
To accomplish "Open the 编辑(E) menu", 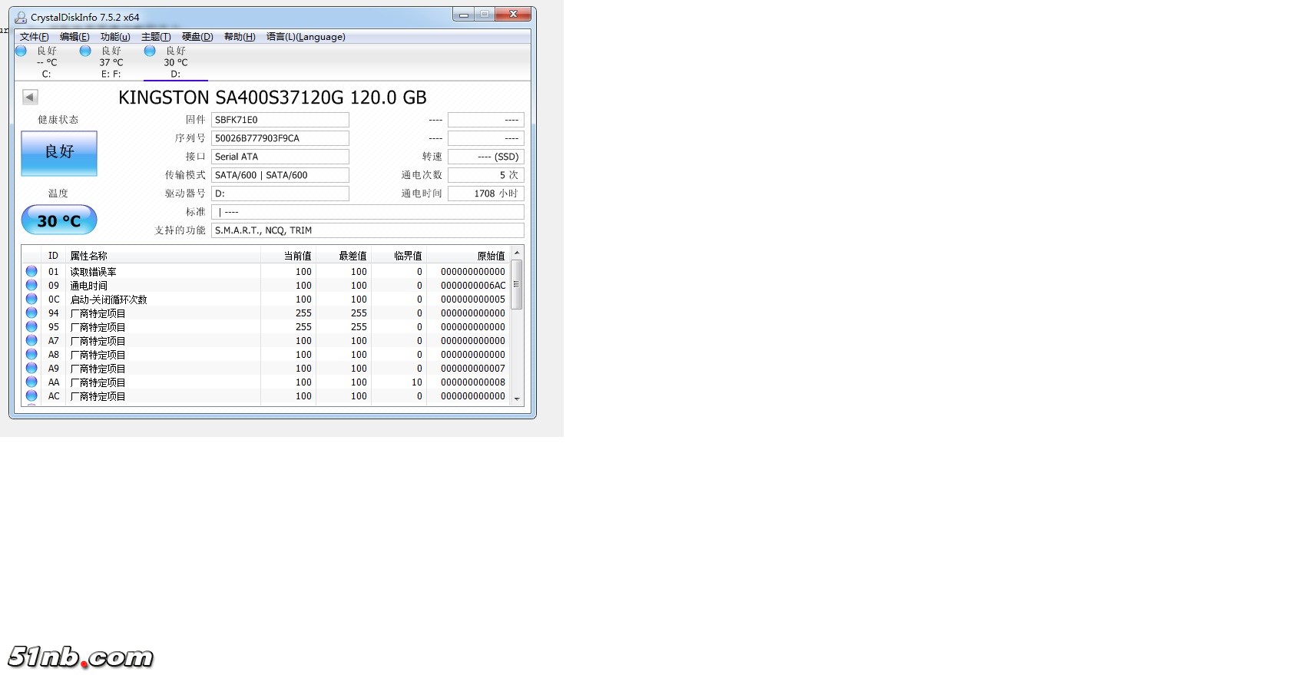I will pyautogui.click(x=74, y=37).
